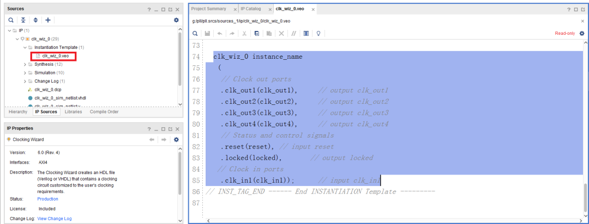
Task: Add sources with the plus icon
Action: tap(47, 20)
